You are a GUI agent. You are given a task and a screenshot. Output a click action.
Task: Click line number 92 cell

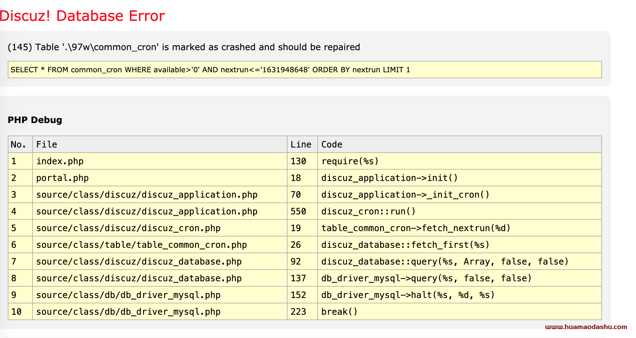(x=302, y=262)
